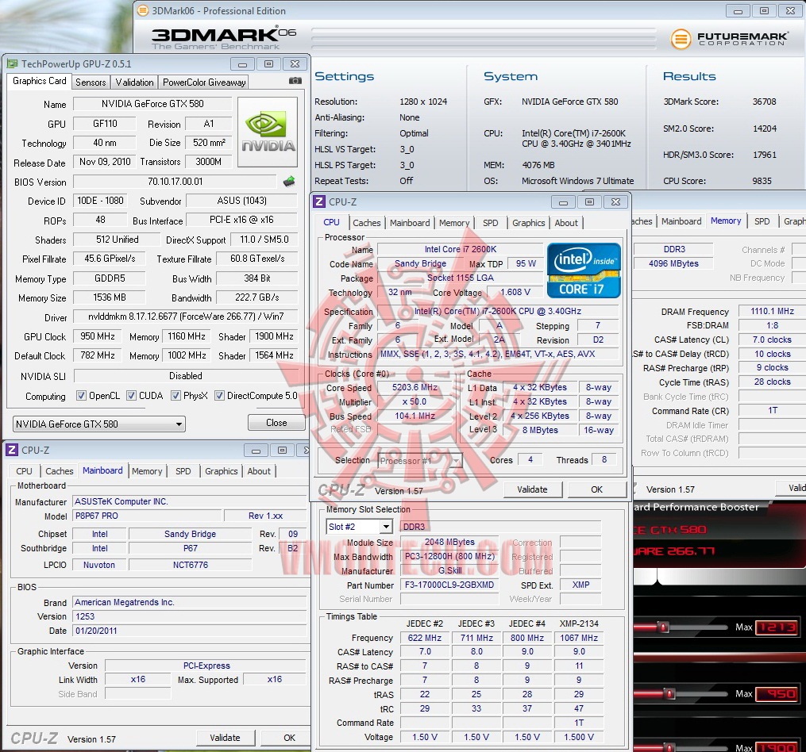Toggle the OpenCL checkbox

click(81, 396)
